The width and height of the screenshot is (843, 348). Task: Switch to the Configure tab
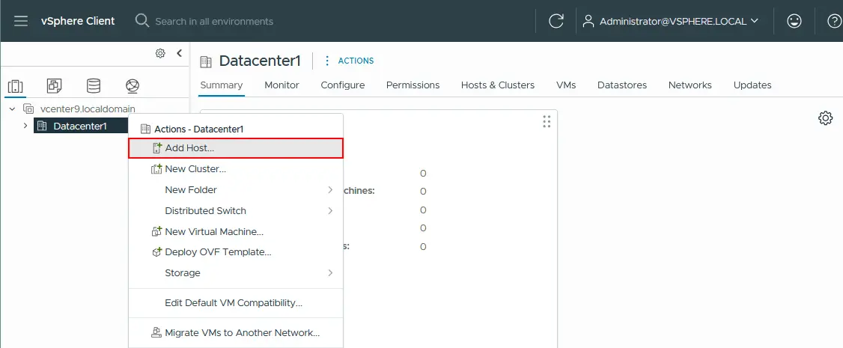coord(342,85)
